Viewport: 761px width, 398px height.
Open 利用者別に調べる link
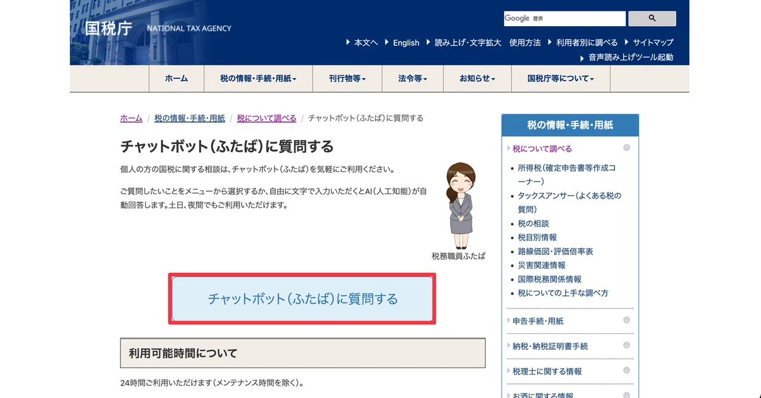click(x=587, y=43)
